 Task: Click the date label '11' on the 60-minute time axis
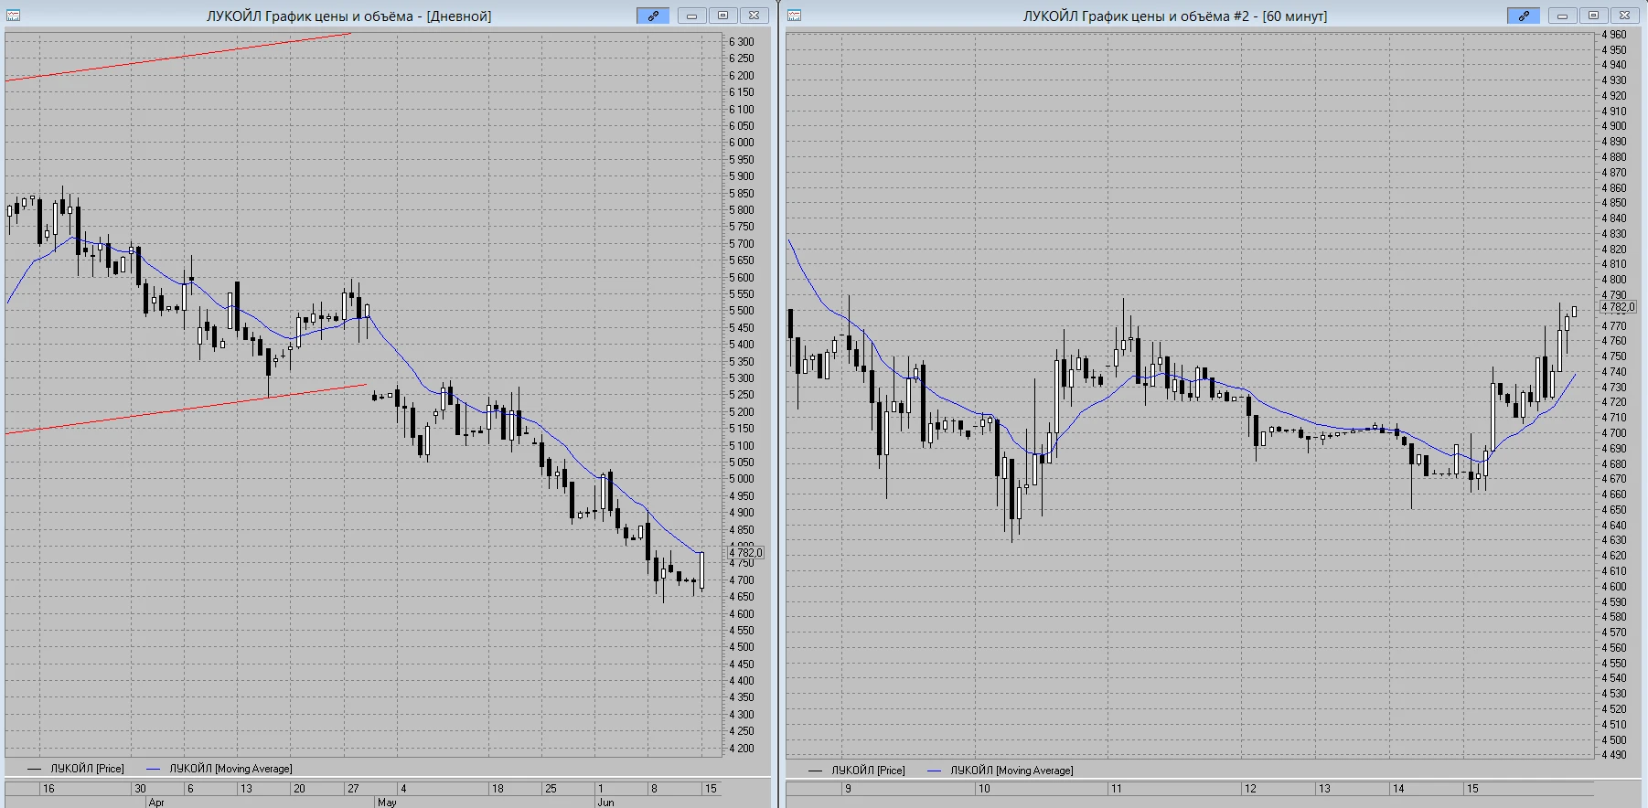pyautogui.click(x=1116, y=788)
